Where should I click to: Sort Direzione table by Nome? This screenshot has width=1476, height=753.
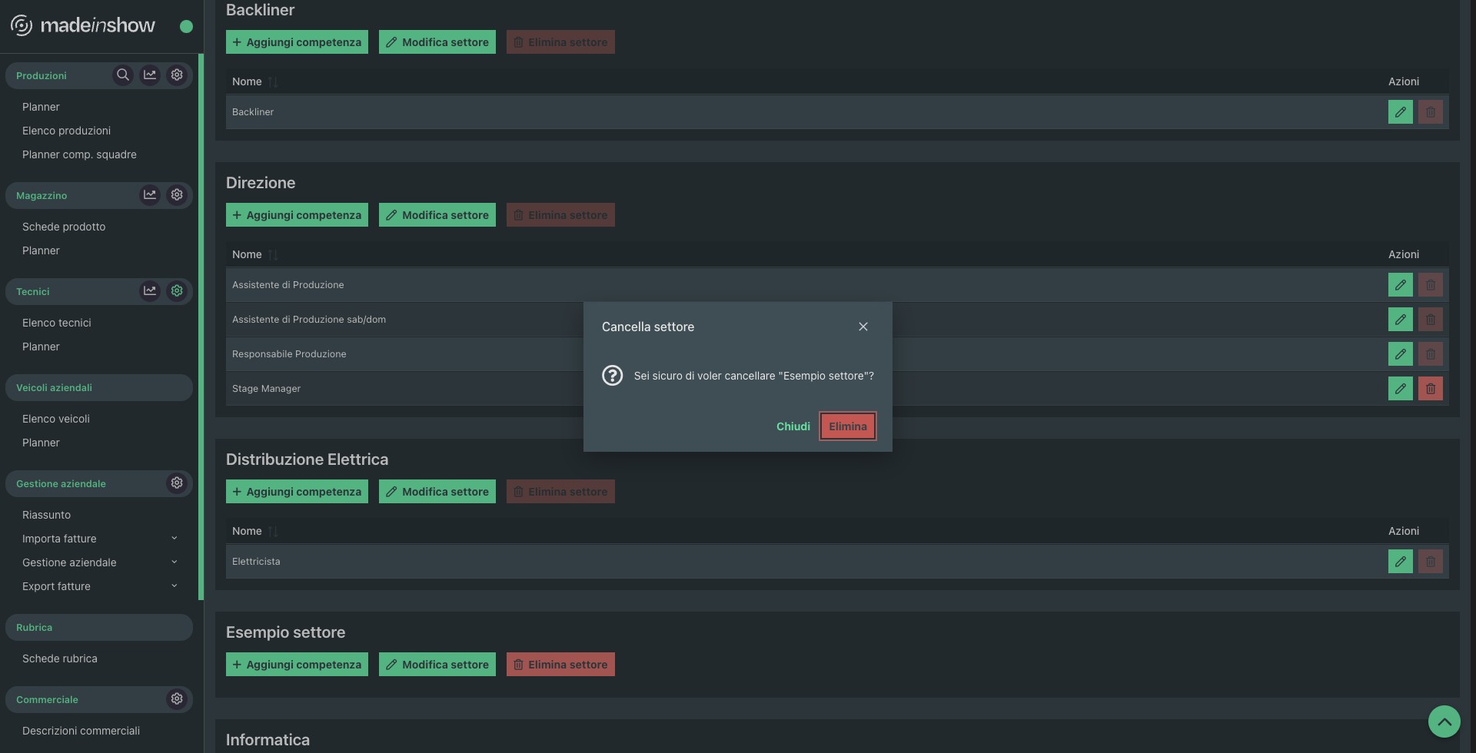[x=272, y=255]
